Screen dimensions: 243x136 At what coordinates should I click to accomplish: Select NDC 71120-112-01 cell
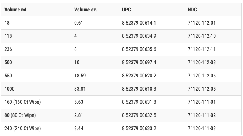pyautogui.click(x=213, y=23)
